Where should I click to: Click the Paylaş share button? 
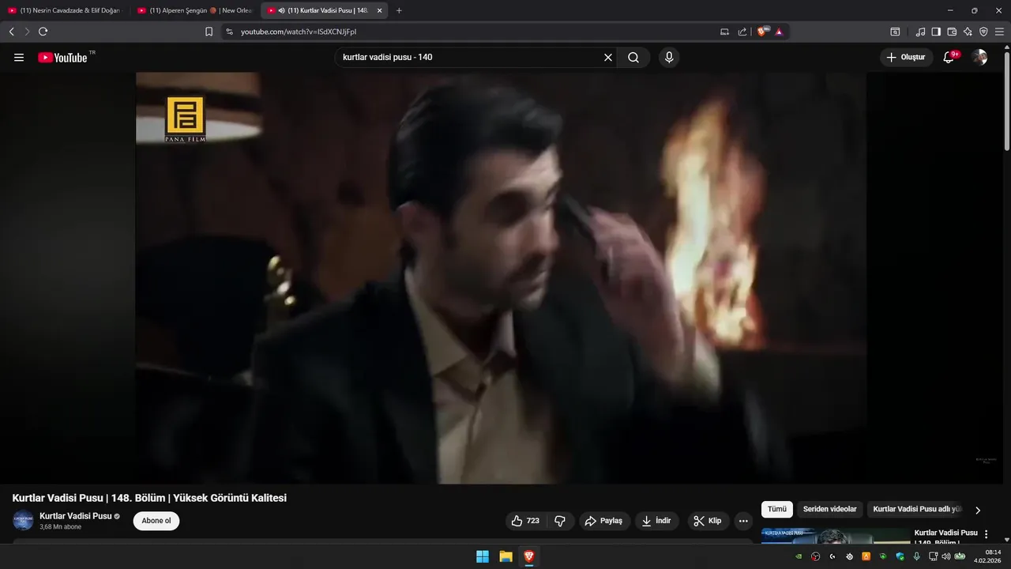coord(604,521)
